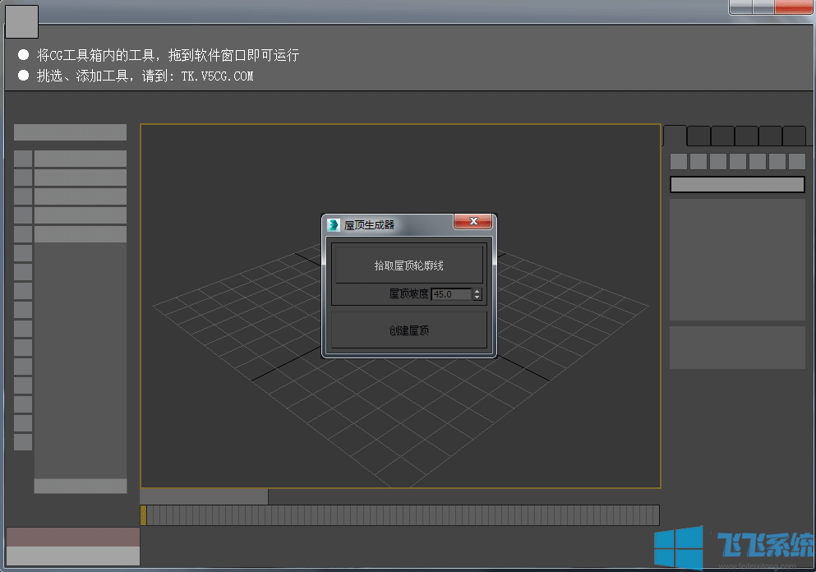Select the Systems category icon
This screenshot has height=572, width=816.
[796, 161]
